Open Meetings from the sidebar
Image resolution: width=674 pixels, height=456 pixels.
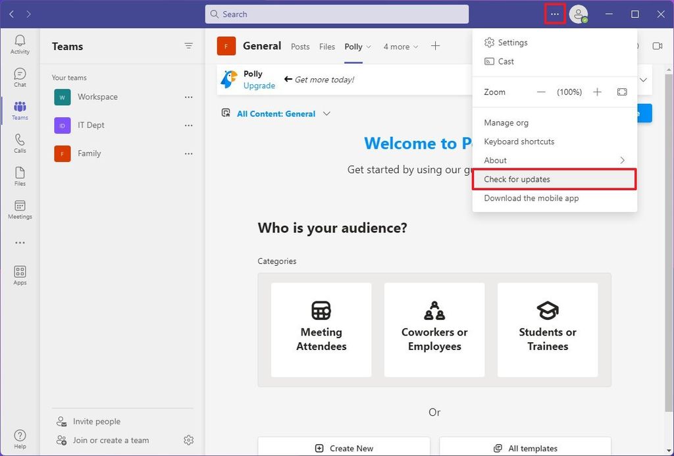(x=20, y=208)
